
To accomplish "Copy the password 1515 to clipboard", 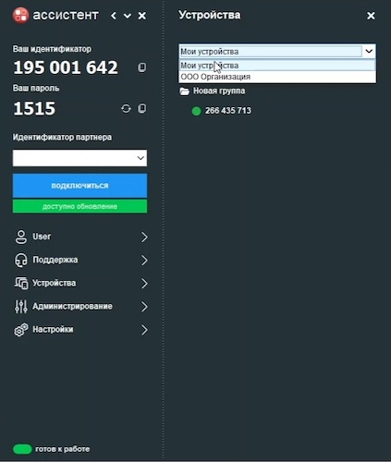I will point(141,108).
